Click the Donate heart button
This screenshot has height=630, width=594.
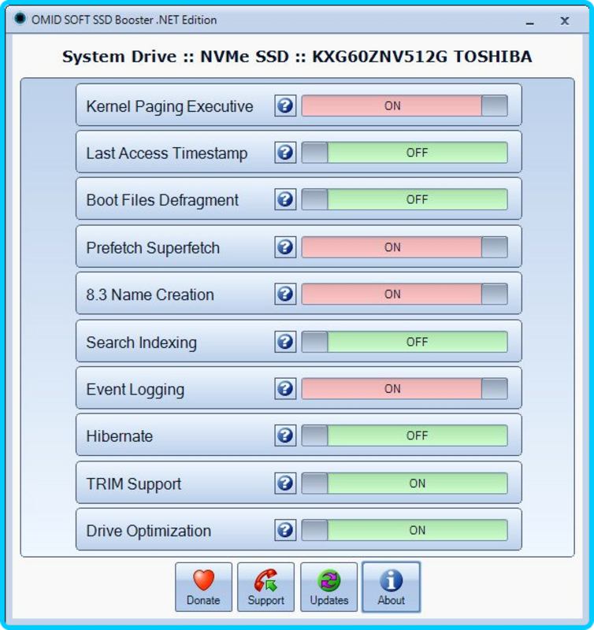[203, 587]
